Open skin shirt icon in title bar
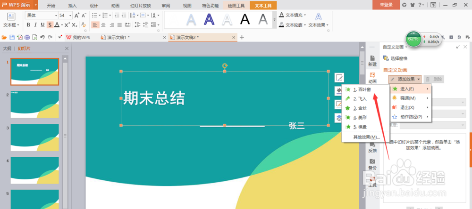The image size is (472, 209). click(412, 5)
